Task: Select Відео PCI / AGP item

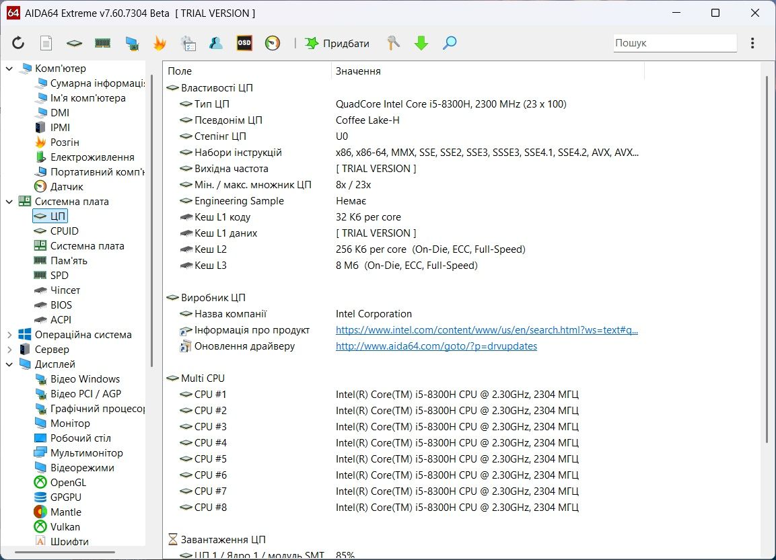Action: tap(78, 394)
